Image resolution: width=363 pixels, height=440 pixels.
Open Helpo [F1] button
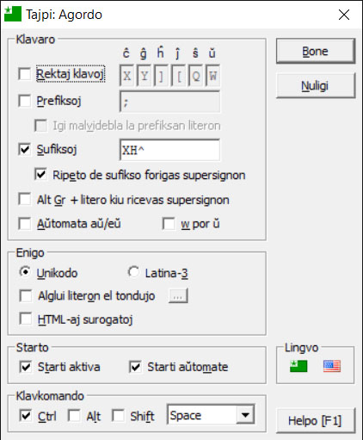tap(316, 421)
